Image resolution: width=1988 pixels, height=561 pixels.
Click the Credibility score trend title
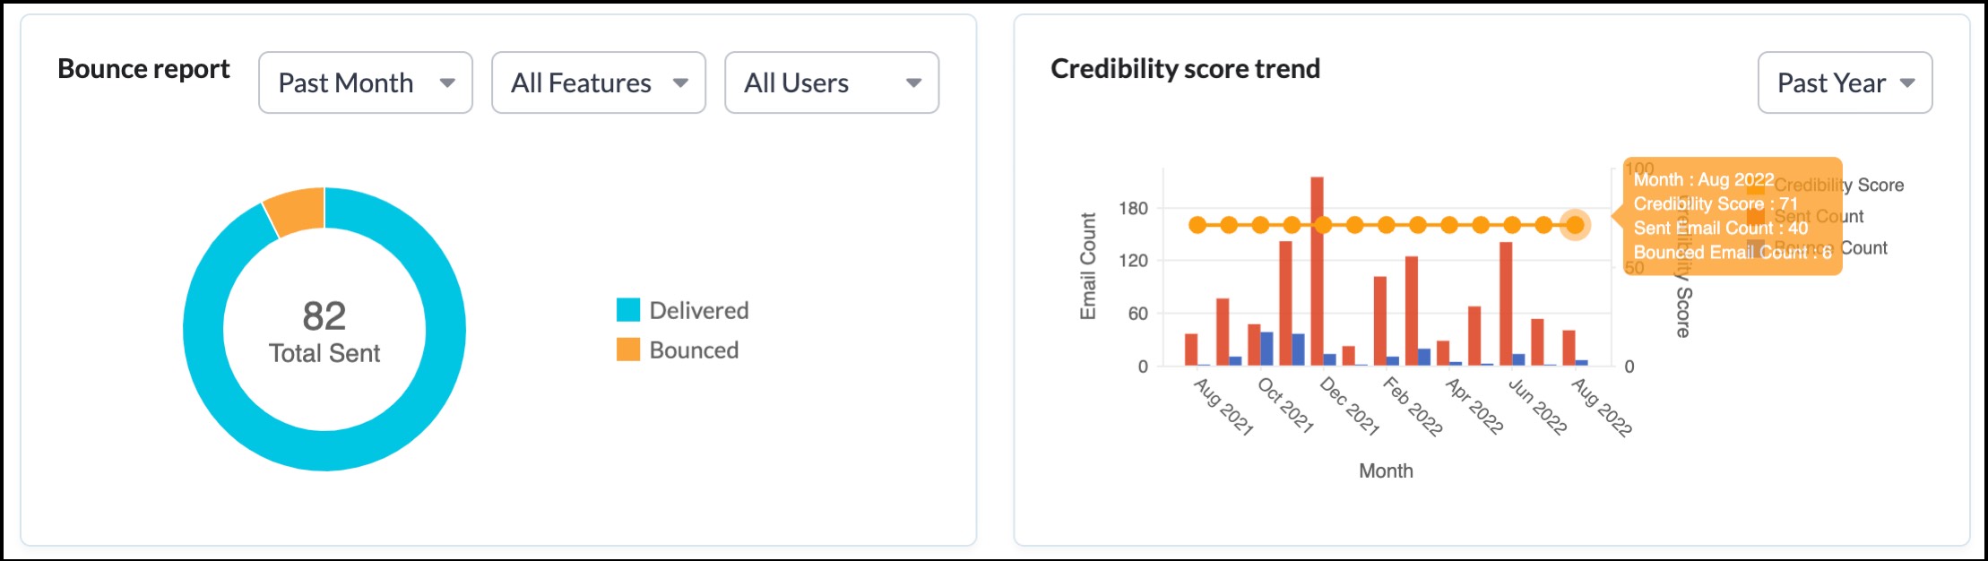point(1185,69)
